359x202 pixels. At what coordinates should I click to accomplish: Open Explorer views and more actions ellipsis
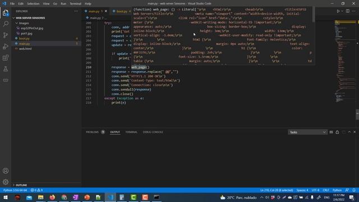(76, 11)
